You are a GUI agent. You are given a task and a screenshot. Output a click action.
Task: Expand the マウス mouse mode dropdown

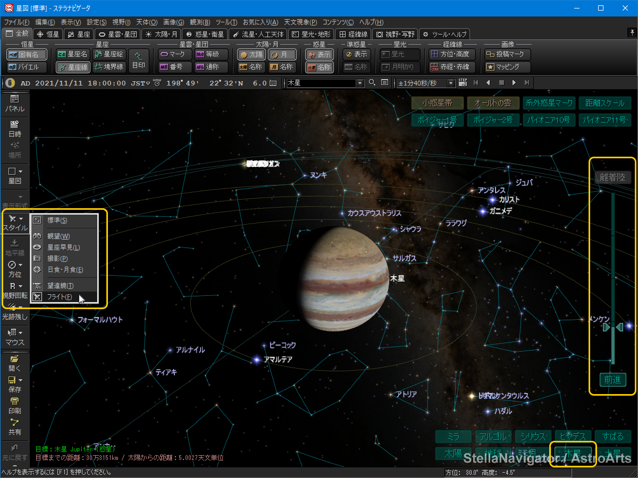(x=20, y=332)
